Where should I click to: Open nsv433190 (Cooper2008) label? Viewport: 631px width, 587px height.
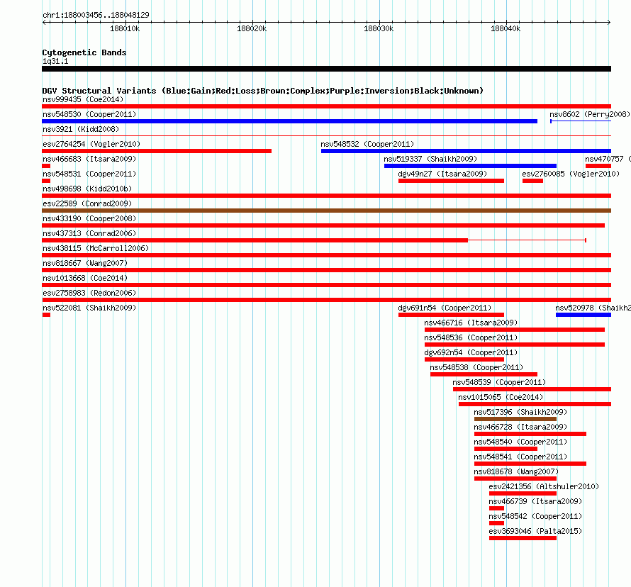coord(89,218)
